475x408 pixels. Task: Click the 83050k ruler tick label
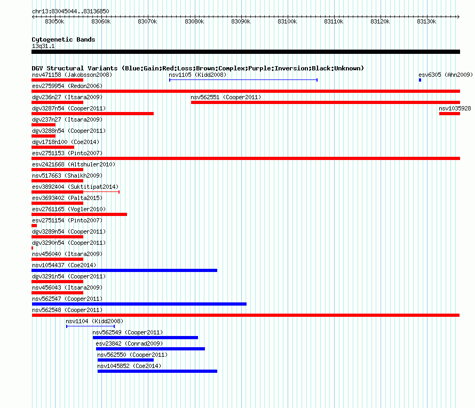54,21
